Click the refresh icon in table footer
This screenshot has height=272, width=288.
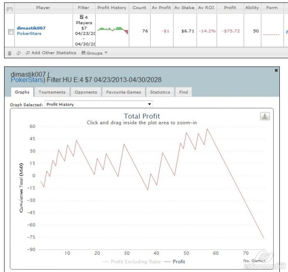tap(19, 53)
